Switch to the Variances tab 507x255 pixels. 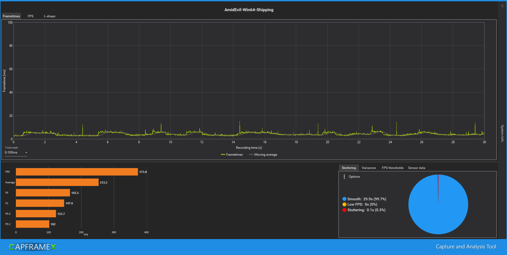click(x=369, y=168)
